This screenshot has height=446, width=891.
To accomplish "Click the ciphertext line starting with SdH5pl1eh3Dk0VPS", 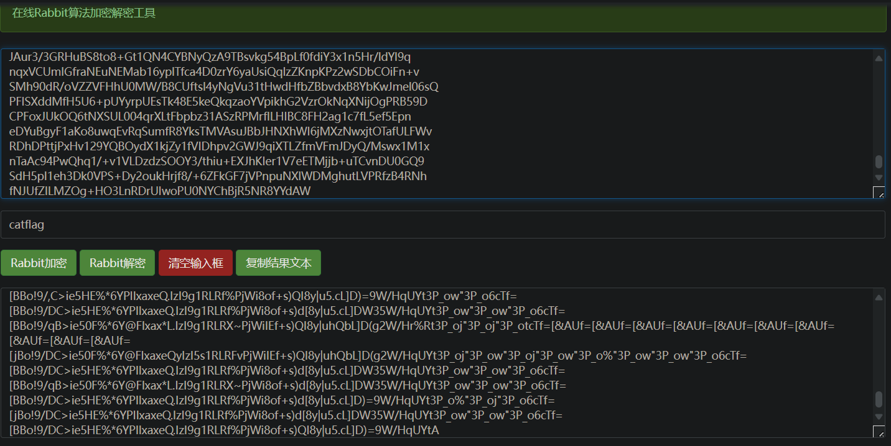I will (x=218, y=176).
